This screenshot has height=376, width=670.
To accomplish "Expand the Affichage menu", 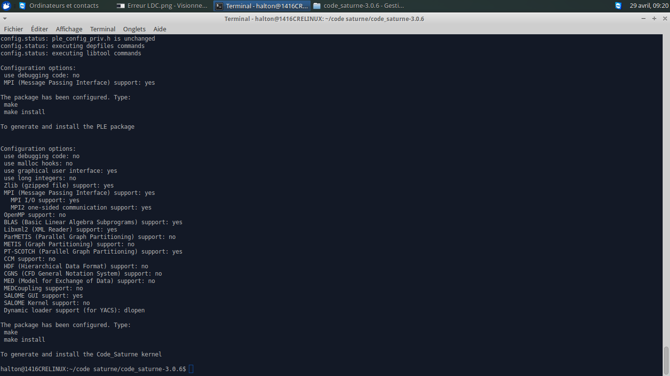I will (x=69, y=29).
